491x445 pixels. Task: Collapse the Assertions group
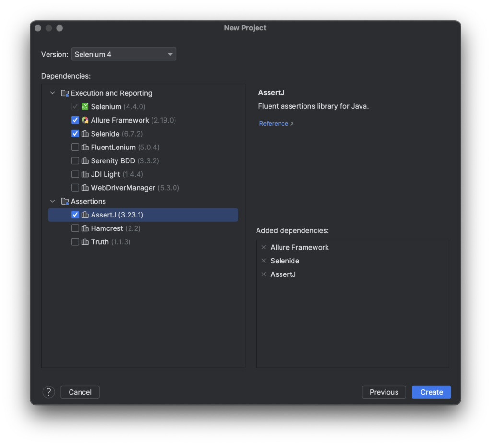pyautogui.click(x=52, y=201)
